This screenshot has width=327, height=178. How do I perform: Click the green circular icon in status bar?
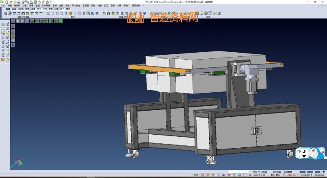[240, 175]
